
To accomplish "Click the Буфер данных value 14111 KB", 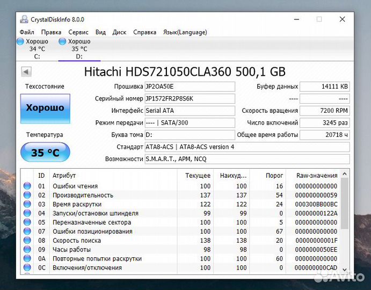I will tap(325, 86).
